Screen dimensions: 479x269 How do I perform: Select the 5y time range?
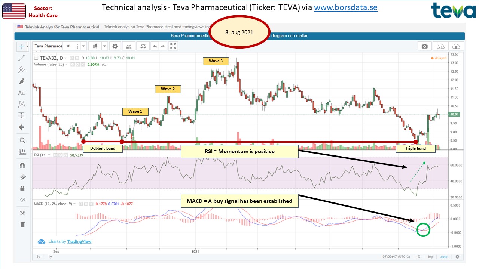coord(39,257)
